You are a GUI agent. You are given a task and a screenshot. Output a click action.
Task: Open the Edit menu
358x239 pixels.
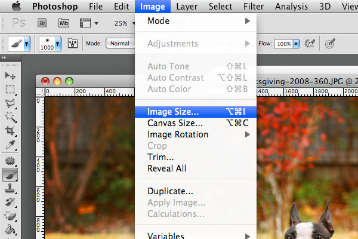[x=122, y=7]
